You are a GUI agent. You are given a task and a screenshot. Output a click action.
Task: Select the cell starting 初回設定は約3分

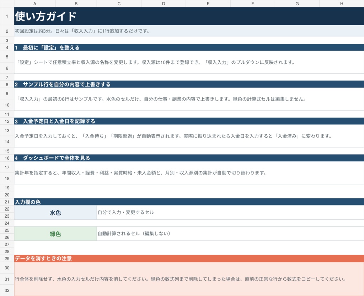(189, 31)
